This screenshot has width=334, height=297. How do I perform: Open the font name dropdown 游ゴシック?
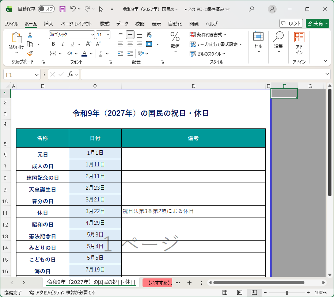(92, 35)
